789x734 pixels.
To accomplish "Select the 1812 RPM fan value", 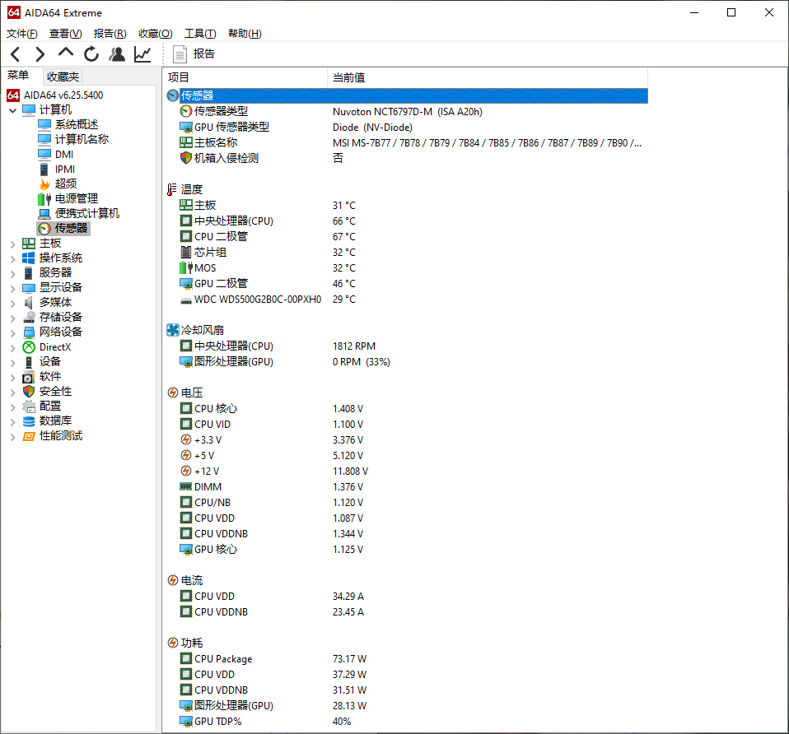I will point(354,346).
